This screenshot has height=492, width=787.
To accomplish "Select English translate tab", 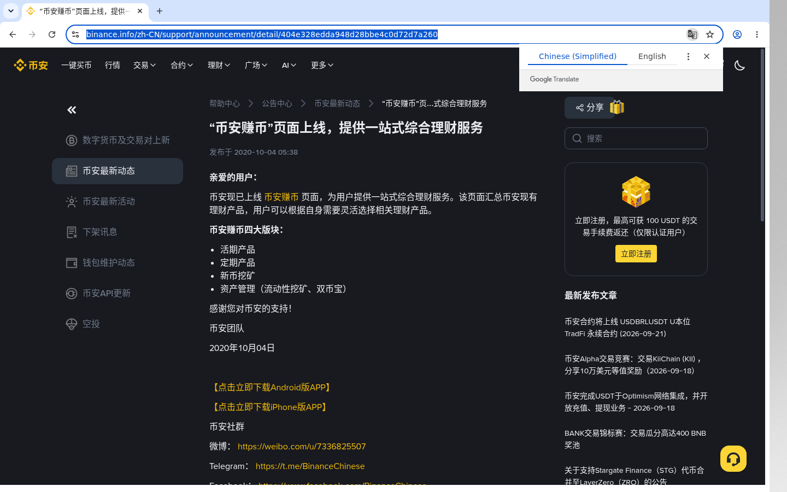I will tap(652, 56).
